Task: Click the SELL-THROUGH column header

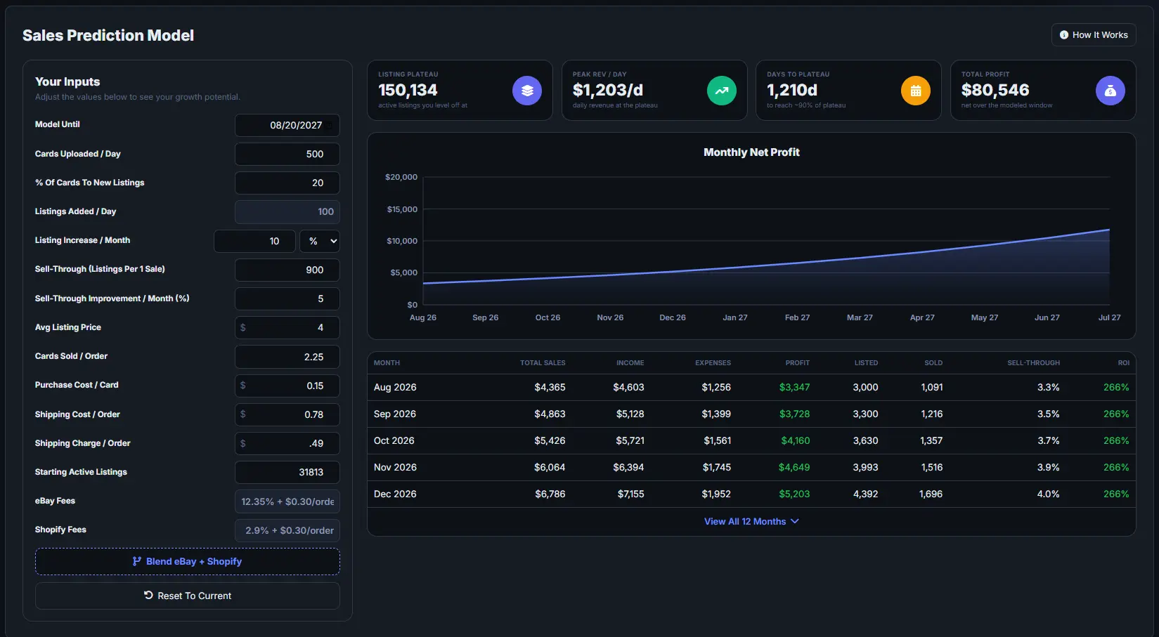Action: point(1033,363)
